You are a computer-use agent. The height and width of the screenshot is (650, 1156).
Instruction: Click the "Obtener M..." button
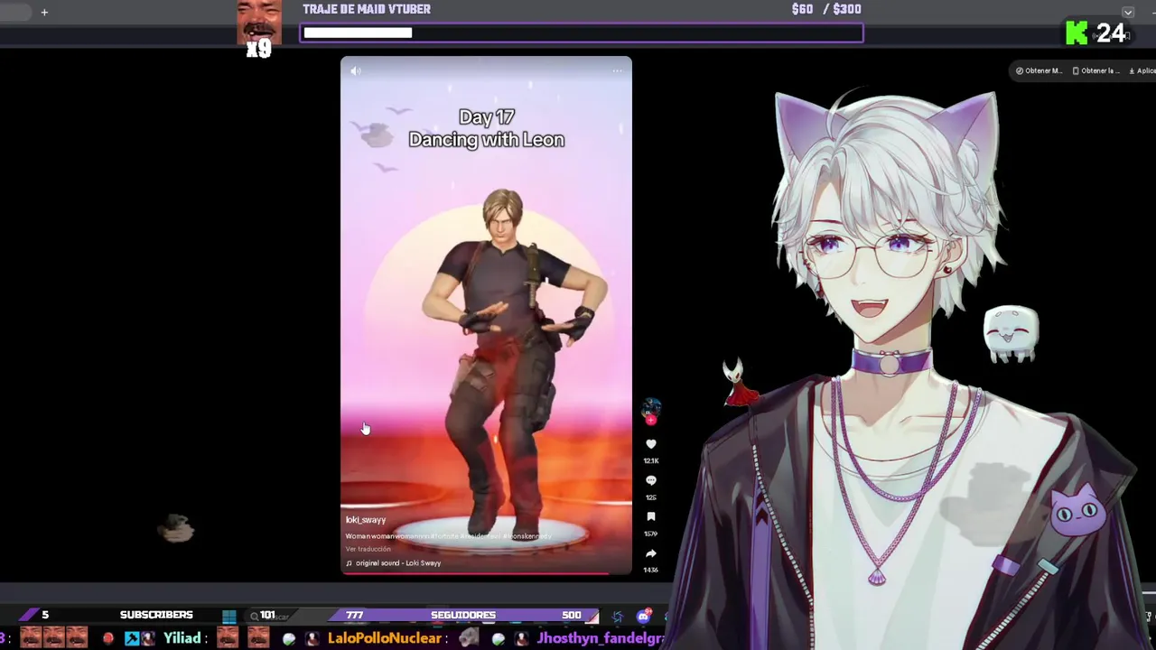[x=1039, y=70]
